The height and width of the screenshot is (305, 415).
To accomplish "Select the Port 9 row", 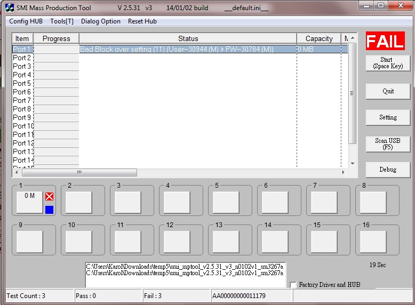I will click(180, 117).
